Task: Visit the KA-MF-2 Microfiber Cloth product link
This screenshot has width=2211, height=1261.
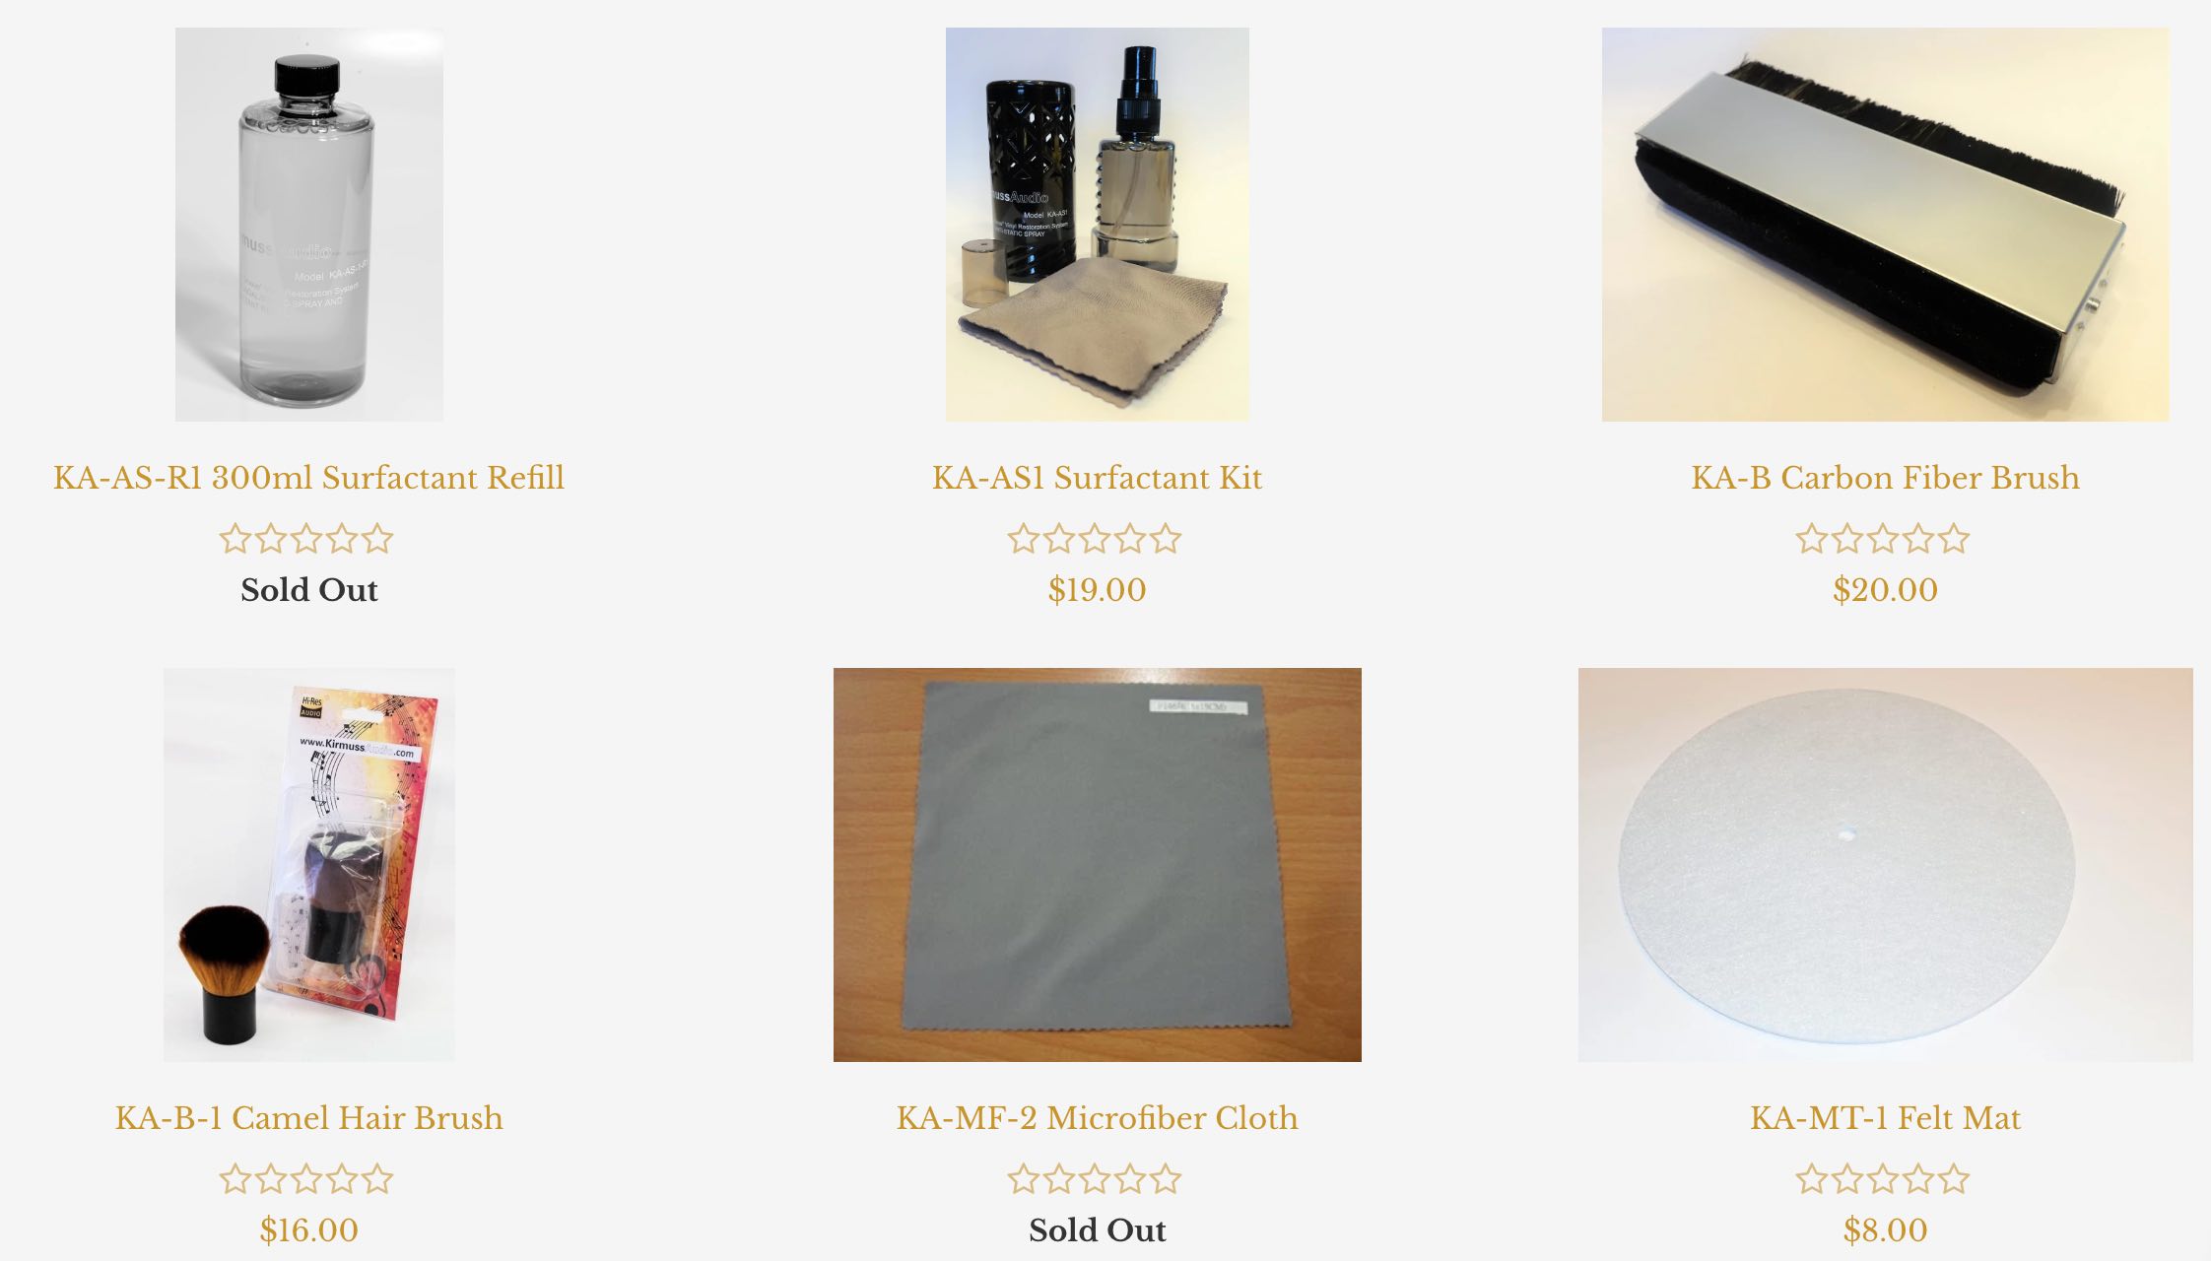Action: click(x=1098, y=1118)
